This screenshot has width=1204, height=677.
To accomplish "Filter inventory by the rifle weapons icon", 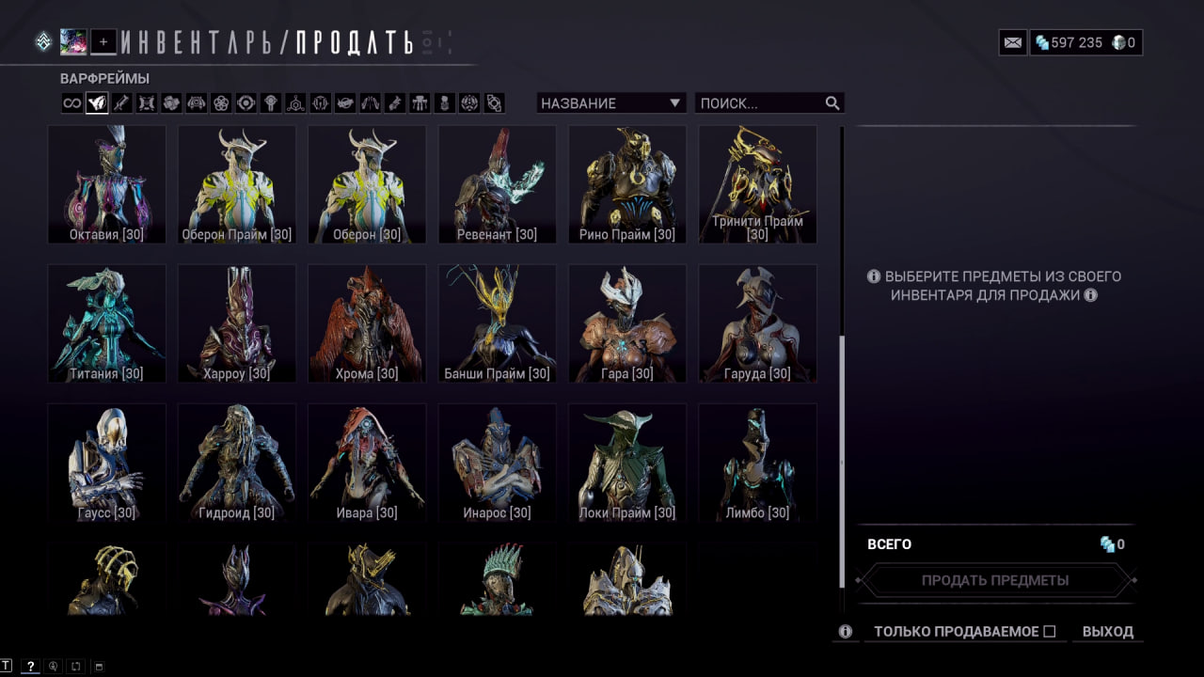I will (x=121, y=103).
